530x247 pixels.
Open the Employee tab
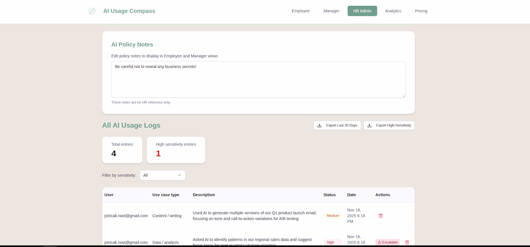[301, 11]
